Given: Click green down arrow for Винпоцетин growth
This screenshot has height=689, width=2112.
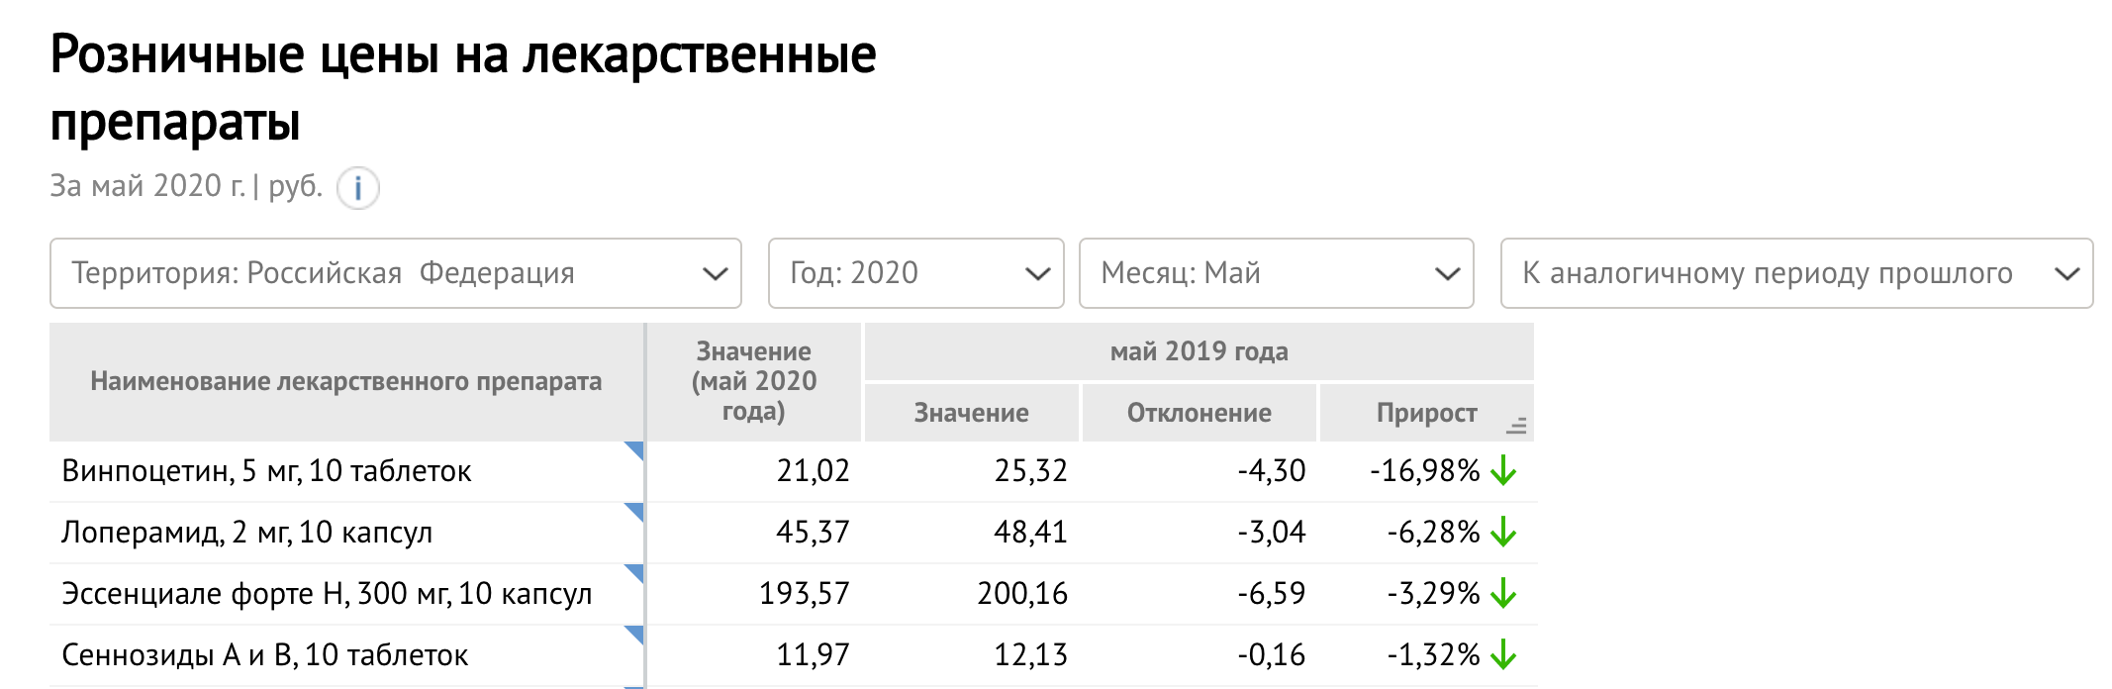Looking at the screenshot, I should click(1502, 471).
